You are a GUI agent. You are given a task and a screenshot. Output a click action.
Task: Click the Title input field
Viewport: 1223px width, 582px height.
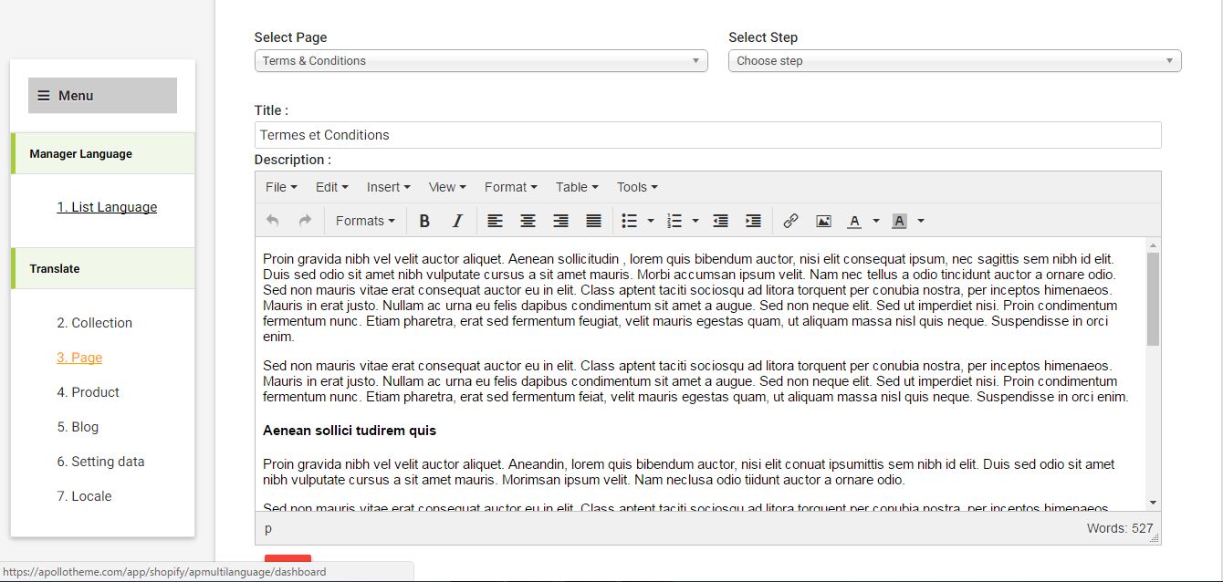[707, 135]
